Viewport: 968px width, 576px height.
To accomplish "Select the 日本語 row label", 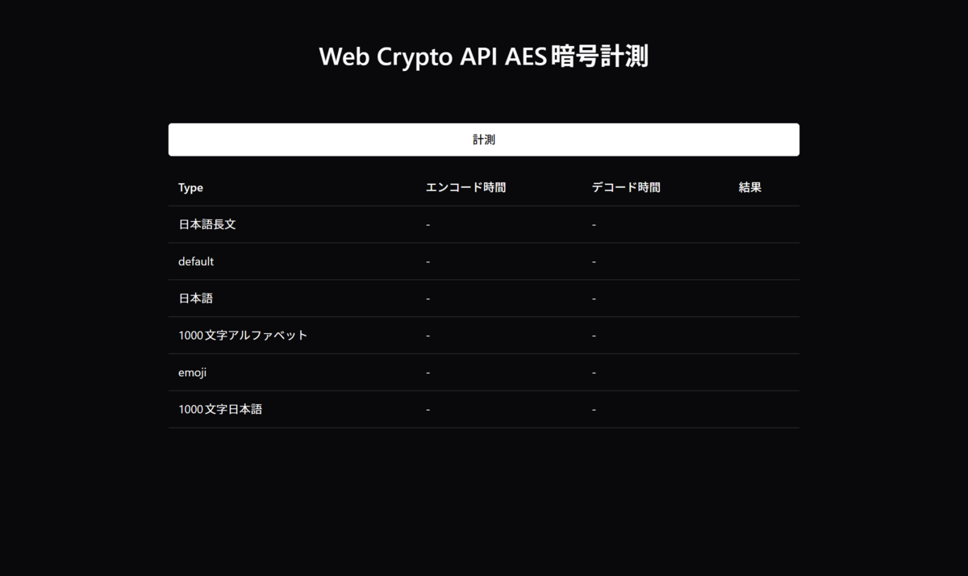I will pyautogui.click(x=196, y=298).
